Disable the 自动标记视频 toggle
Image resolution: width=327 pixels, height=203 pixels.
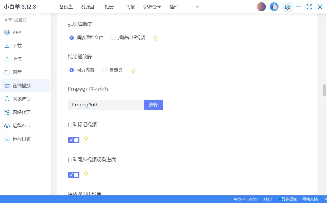74,140
